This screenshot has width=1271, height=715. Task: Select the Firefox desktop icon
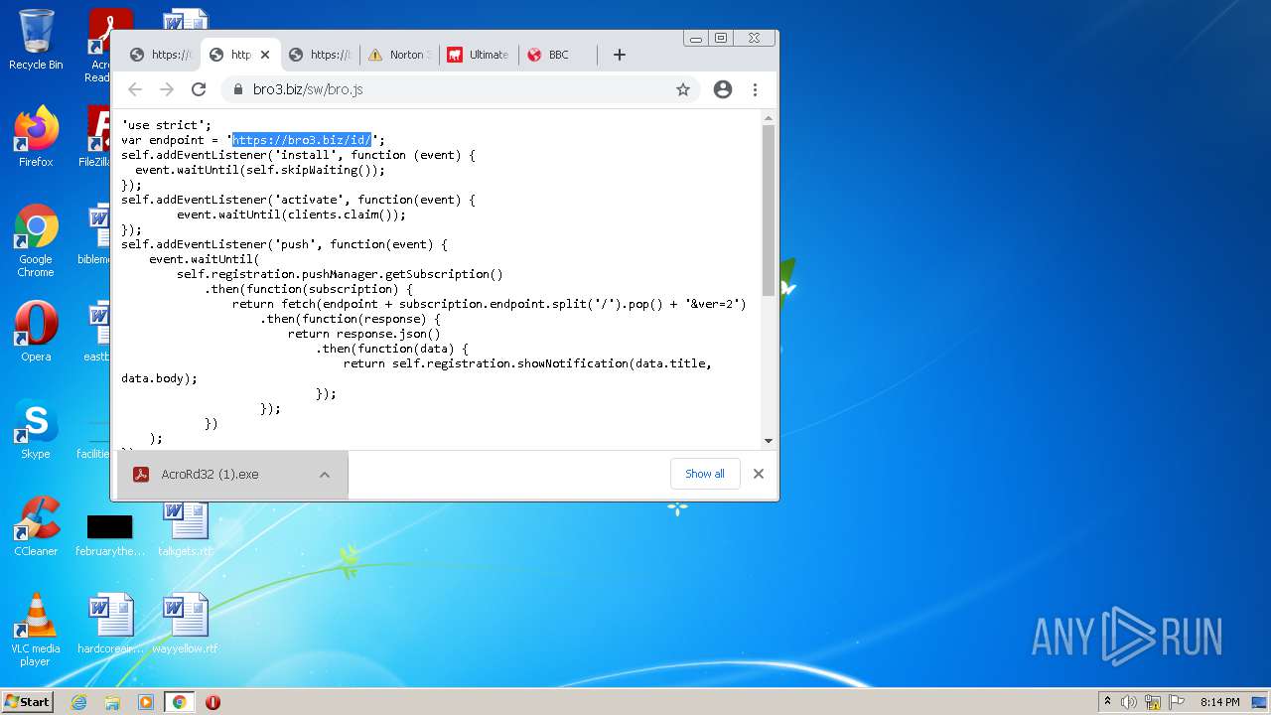36,137
